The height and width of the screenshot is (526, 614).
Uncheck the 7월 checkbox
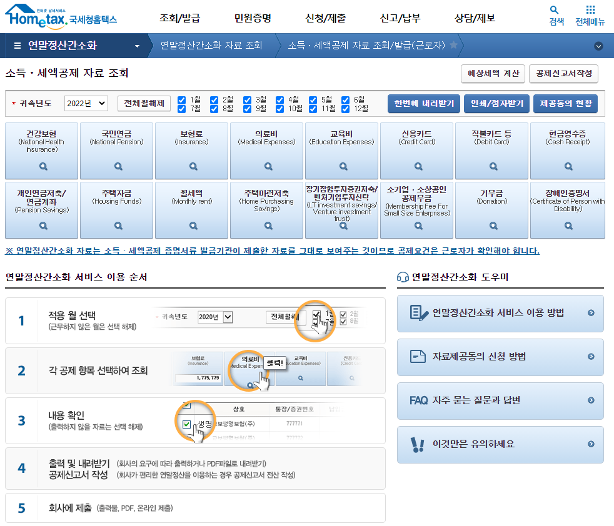(x=182, y=109)
